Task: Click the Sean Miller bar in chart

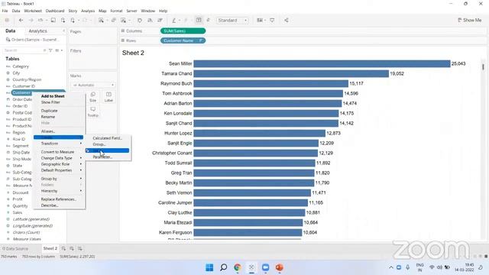Action: click(x=322, y=63)
